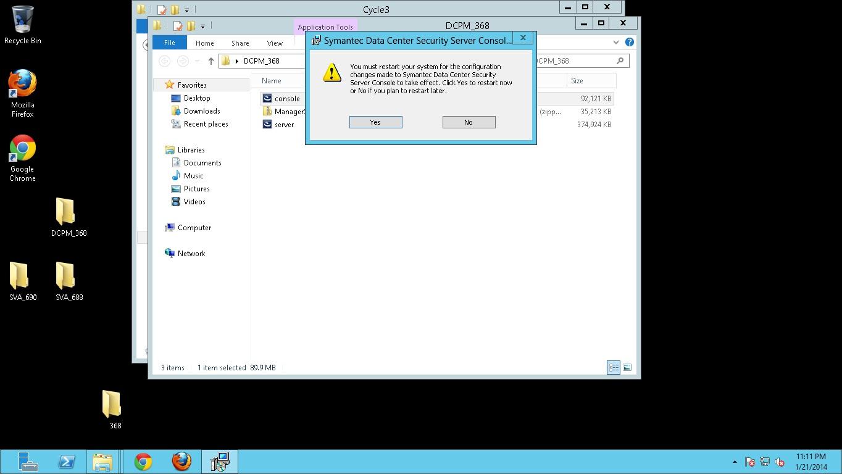
Task: Expand the ribbon with the chevron
Action: tap(615, 42)
